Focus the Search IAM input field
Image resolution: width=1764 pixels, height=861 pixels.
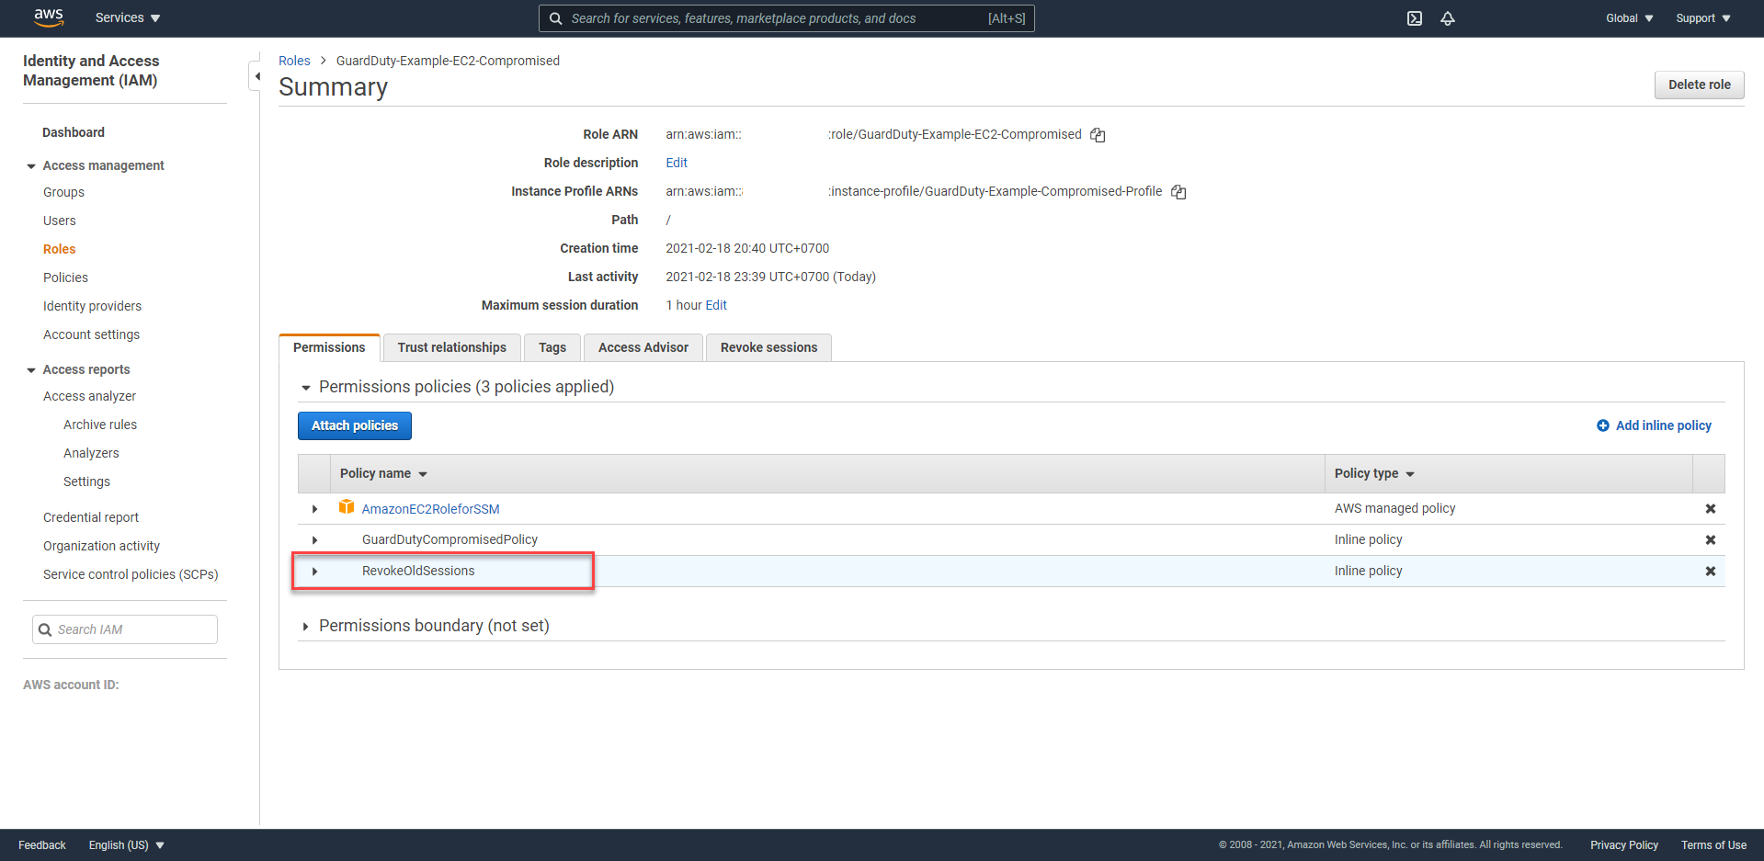125,629
